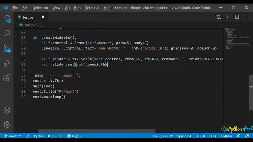Select the test.py editor tab
The width and height of the screenshot is (253, 142).
(31, 17)
